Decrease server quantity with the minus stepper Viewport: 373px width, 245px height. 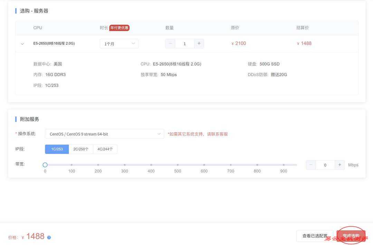point(170,43)
